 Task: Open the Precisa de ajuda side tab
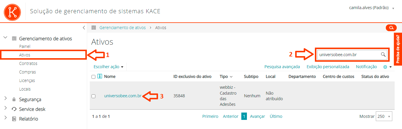[x=398, y=49]
